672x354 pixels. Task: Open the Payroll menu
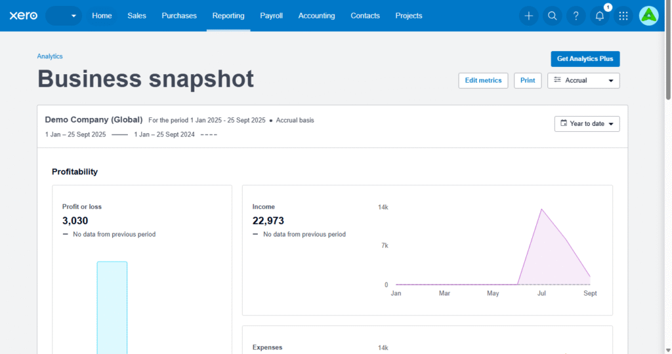[271, 16]
